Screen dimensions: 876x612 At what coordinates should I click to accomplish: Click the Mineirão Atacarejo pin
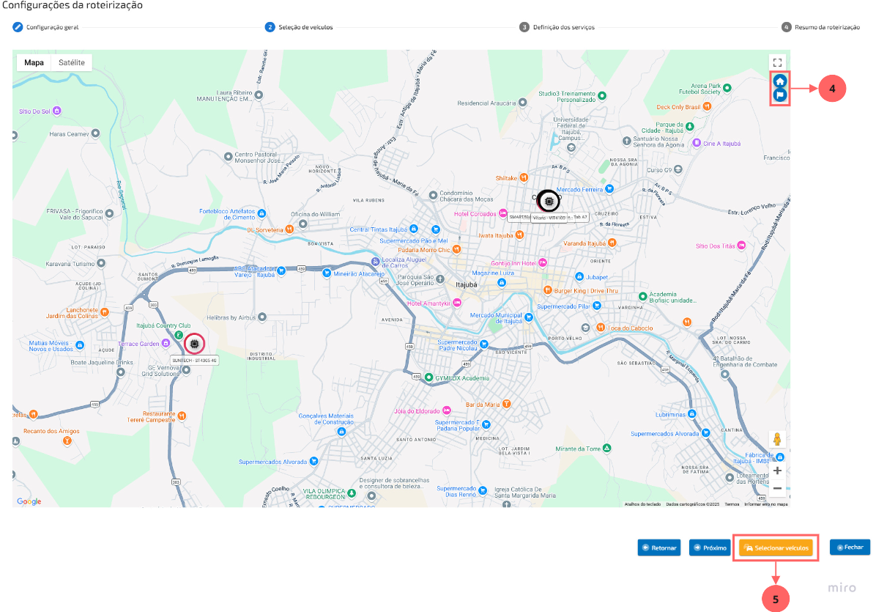point(326,273)
